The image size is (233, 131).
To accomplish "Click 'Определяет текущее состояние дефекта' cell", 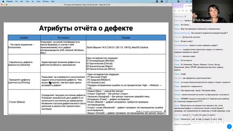I will coord(64,102).
